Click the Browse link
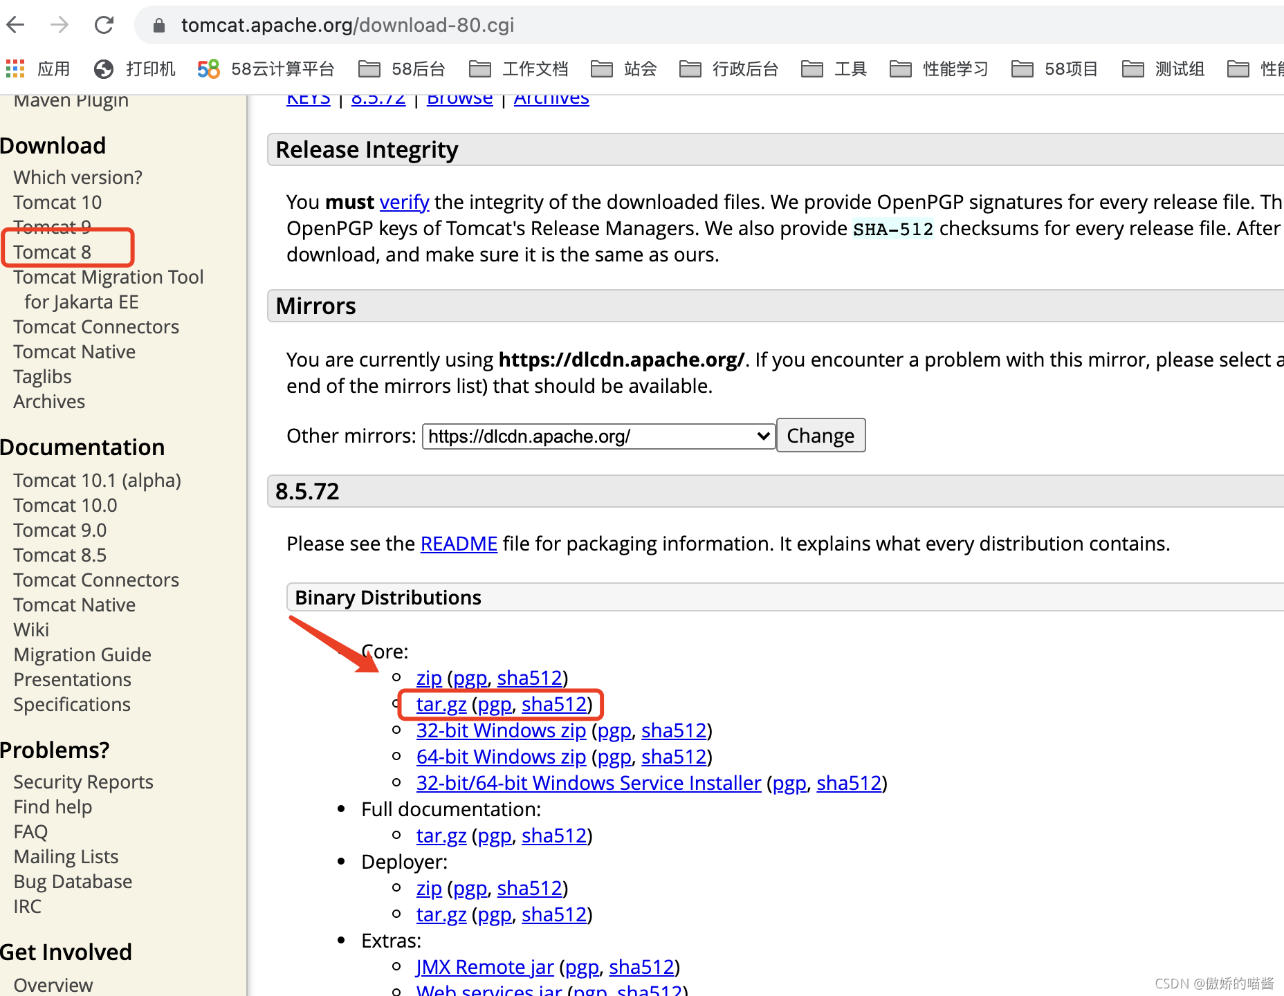This screenshot has width=1284, height=996. (459, 100)
